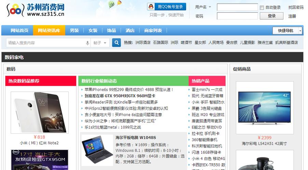Screen dimensions: 308x170
Task: Switch to the 网站资讯库 tab
Action: click(x=49, y=31)
